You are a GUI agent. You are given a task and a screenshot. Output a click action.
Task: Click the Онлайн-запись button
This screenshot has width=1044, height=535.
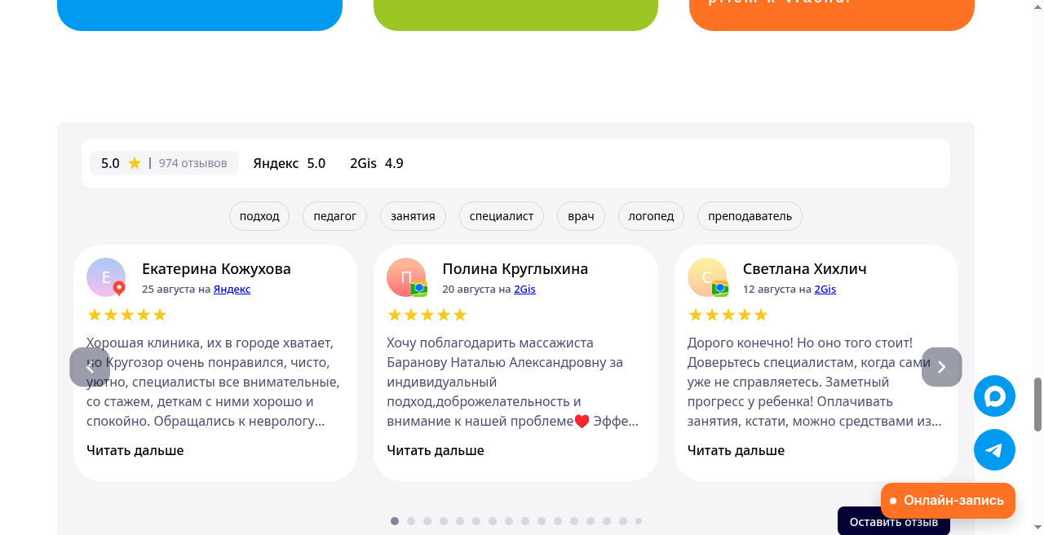pyautogui.click(x=948, y=500)
